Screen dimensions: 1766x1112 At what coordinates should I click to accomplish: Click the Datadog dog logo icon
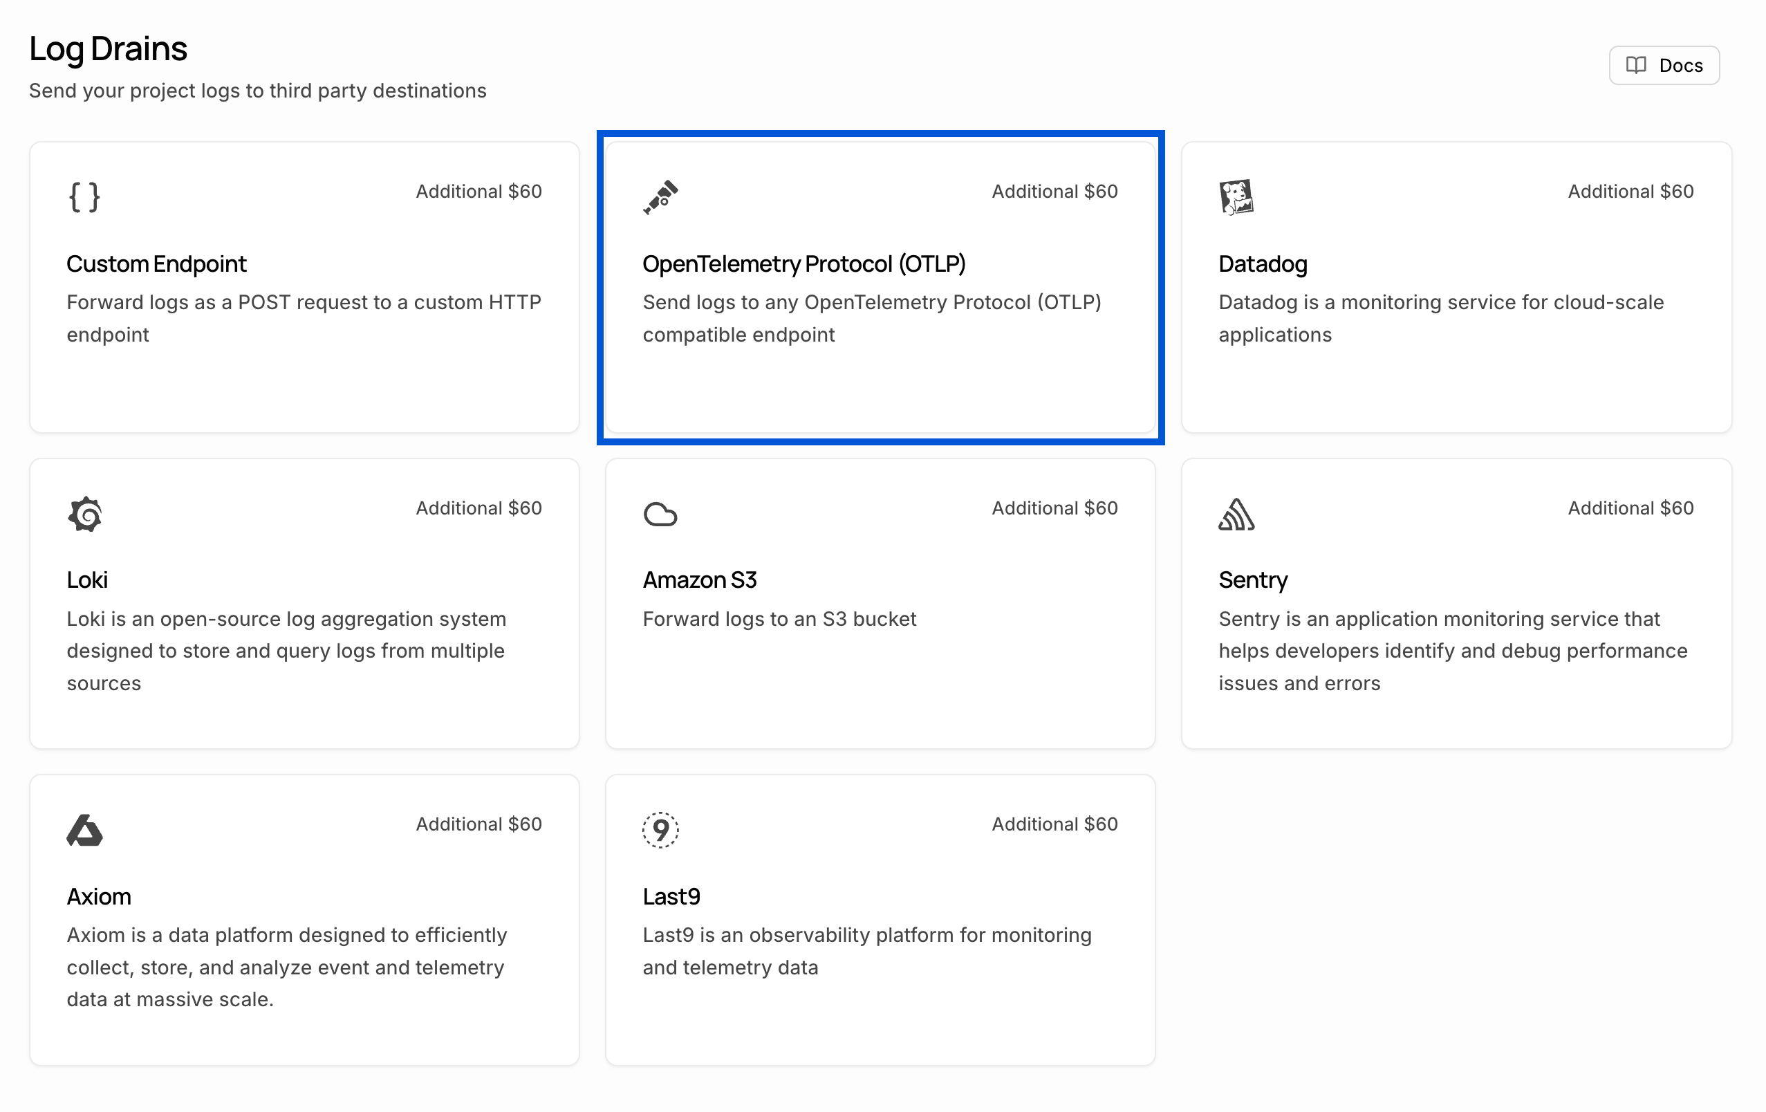point(1236,197)
